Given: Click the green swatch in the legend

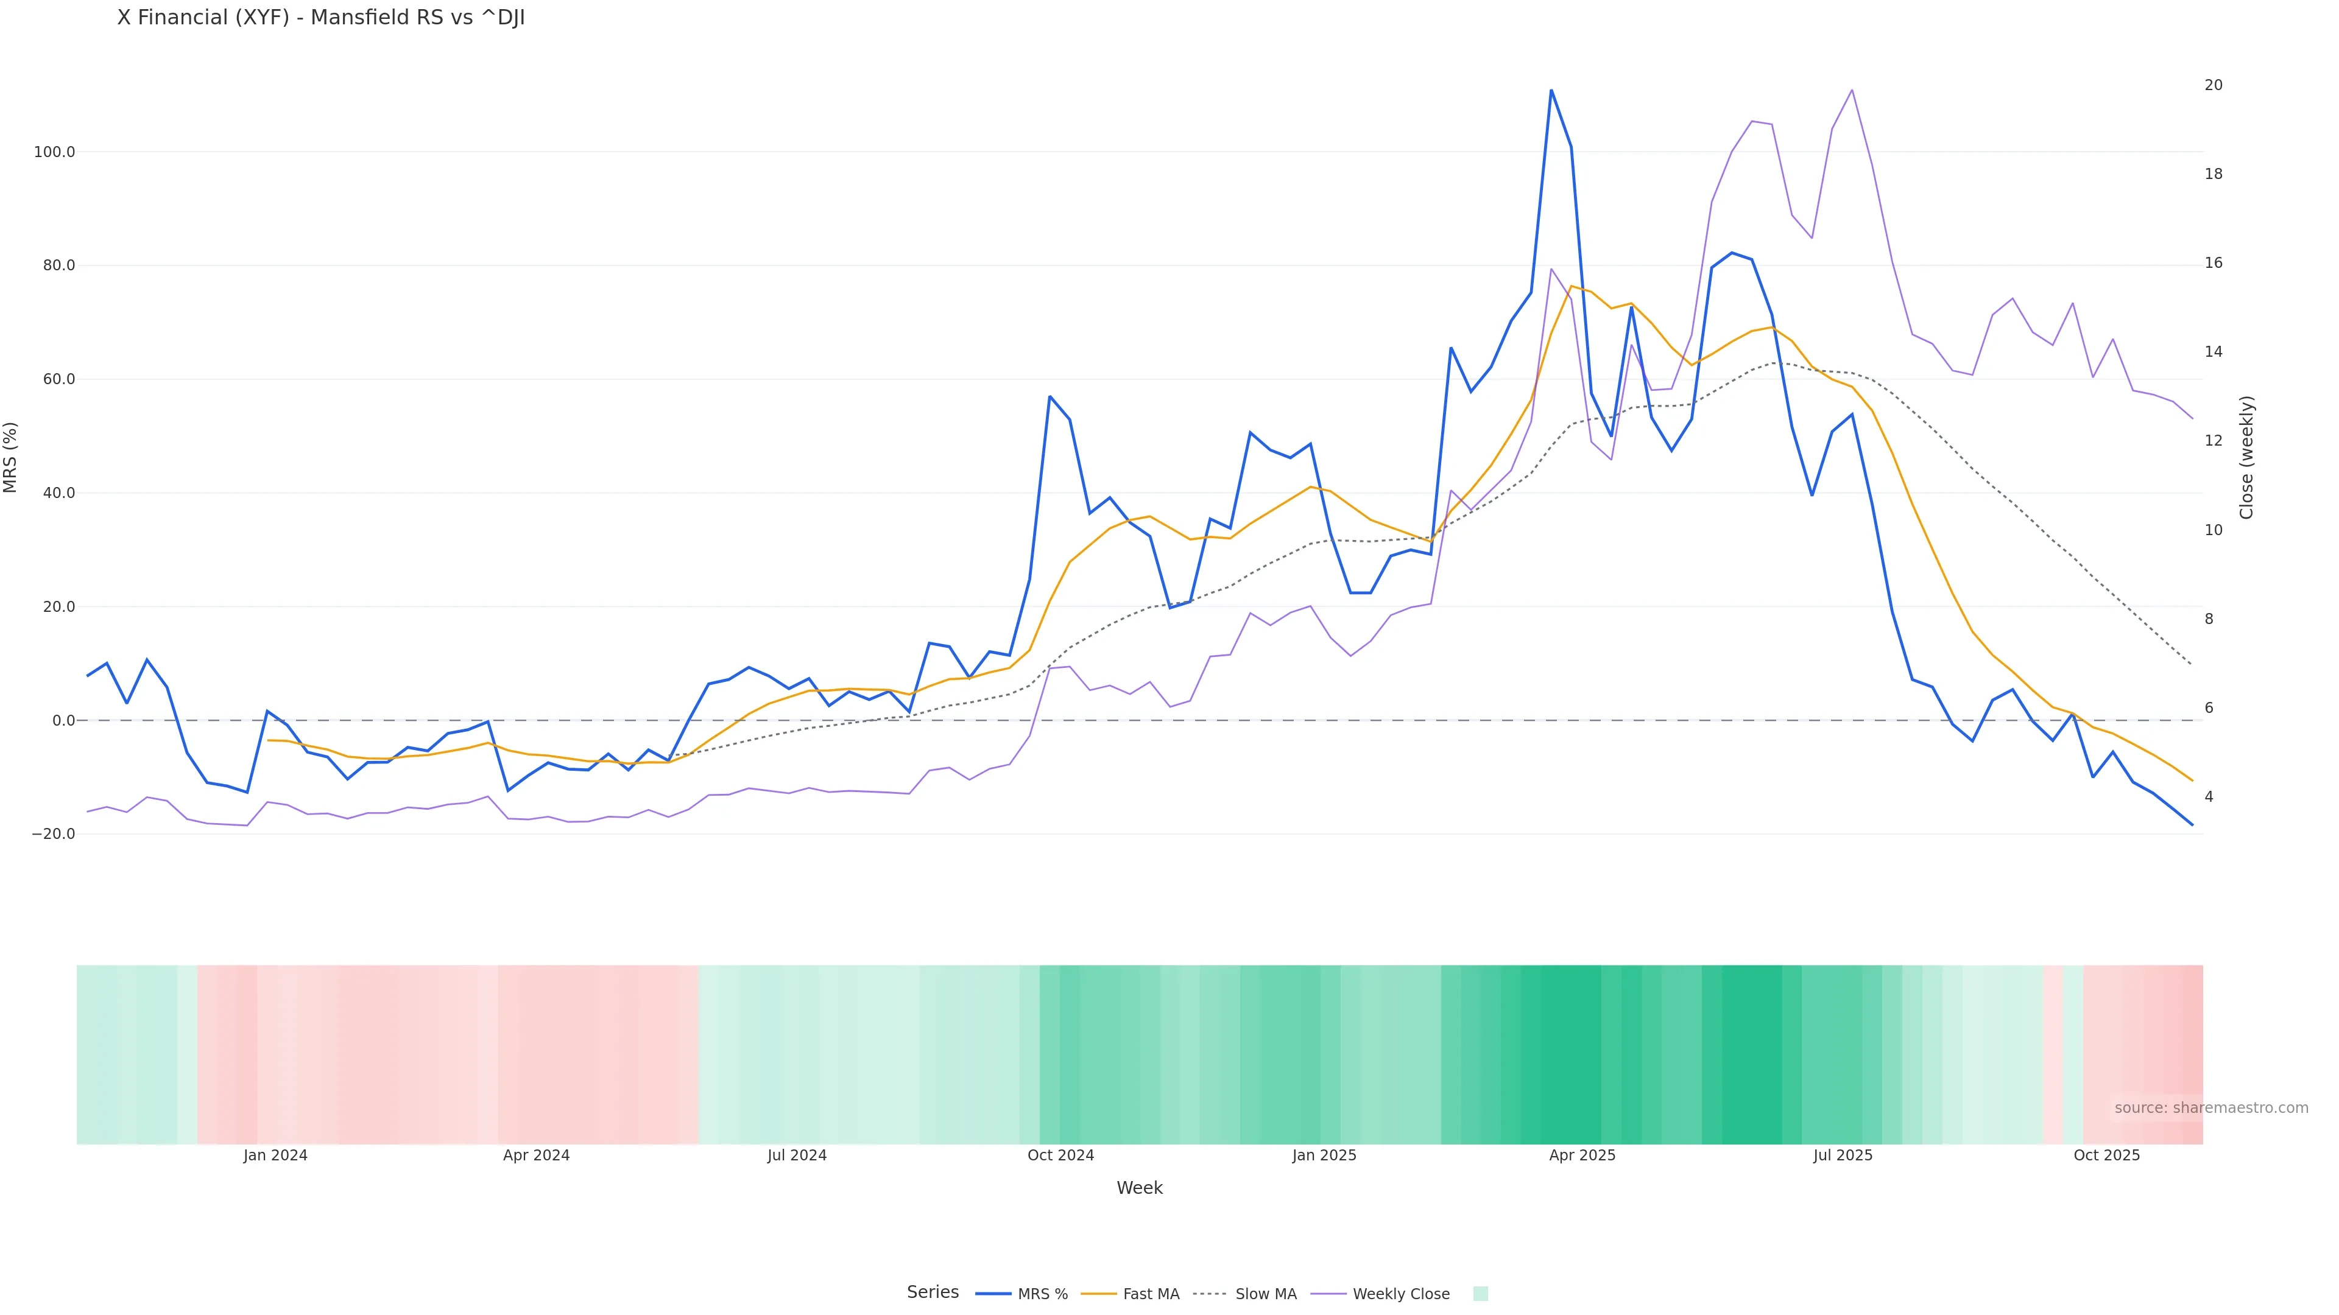Looking at the screenshot, I should click(1480, 1294).
